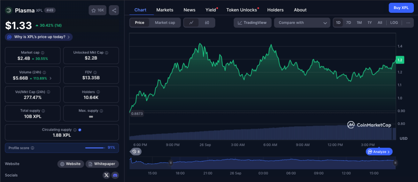The image size is (418, 182).
Task: Switch to candlestick chart view icon
Action: coord(207,23)
